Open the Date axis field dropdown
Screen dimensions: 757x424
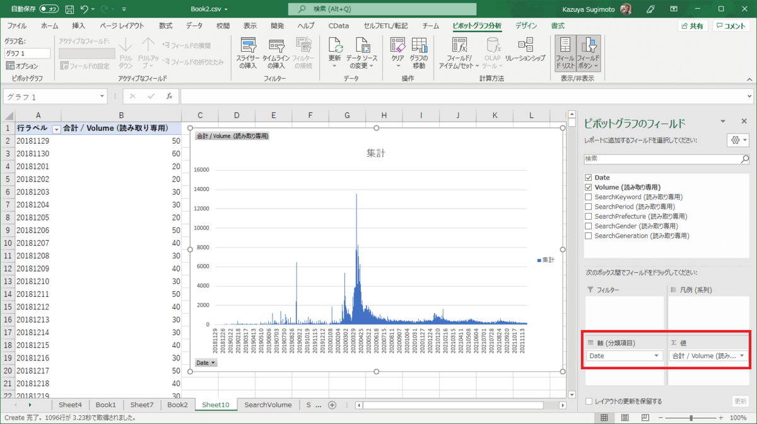[657, 356]
